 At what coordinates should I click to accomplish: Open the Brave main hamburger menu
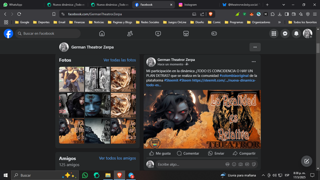point(315,14)
